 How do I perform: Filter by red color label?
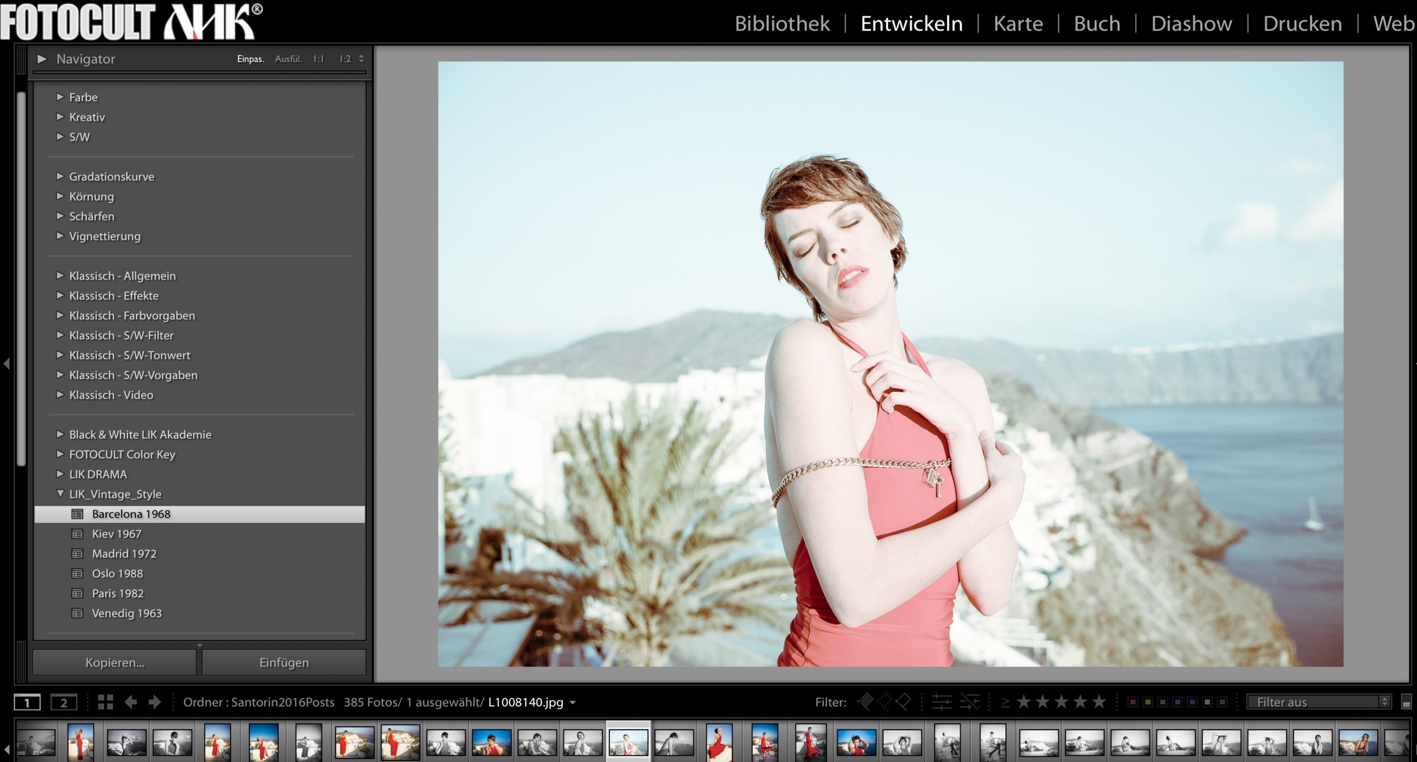click(1132, 702)
